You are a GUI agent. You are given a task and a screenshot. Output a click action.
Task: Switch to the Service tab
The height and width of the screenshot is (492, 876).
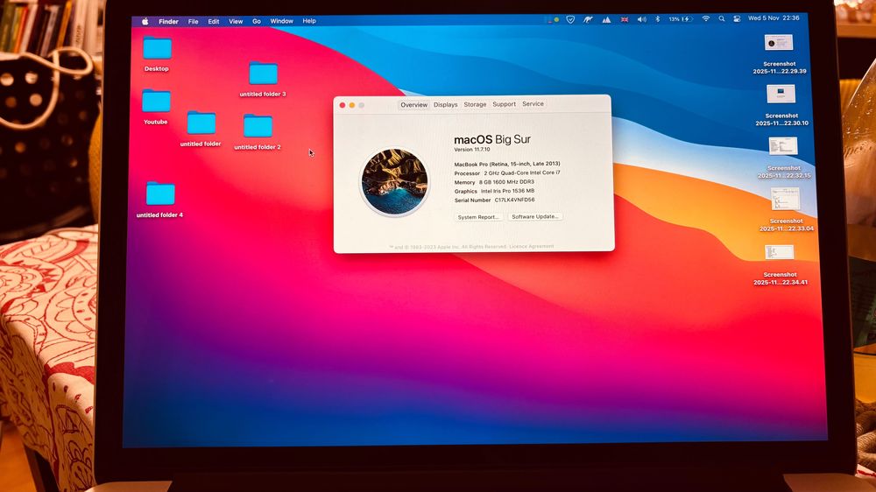coord(533,104)
